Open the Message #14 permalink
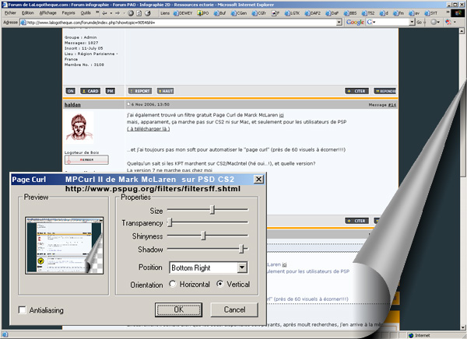467x339 pixels. pos(392,105)
